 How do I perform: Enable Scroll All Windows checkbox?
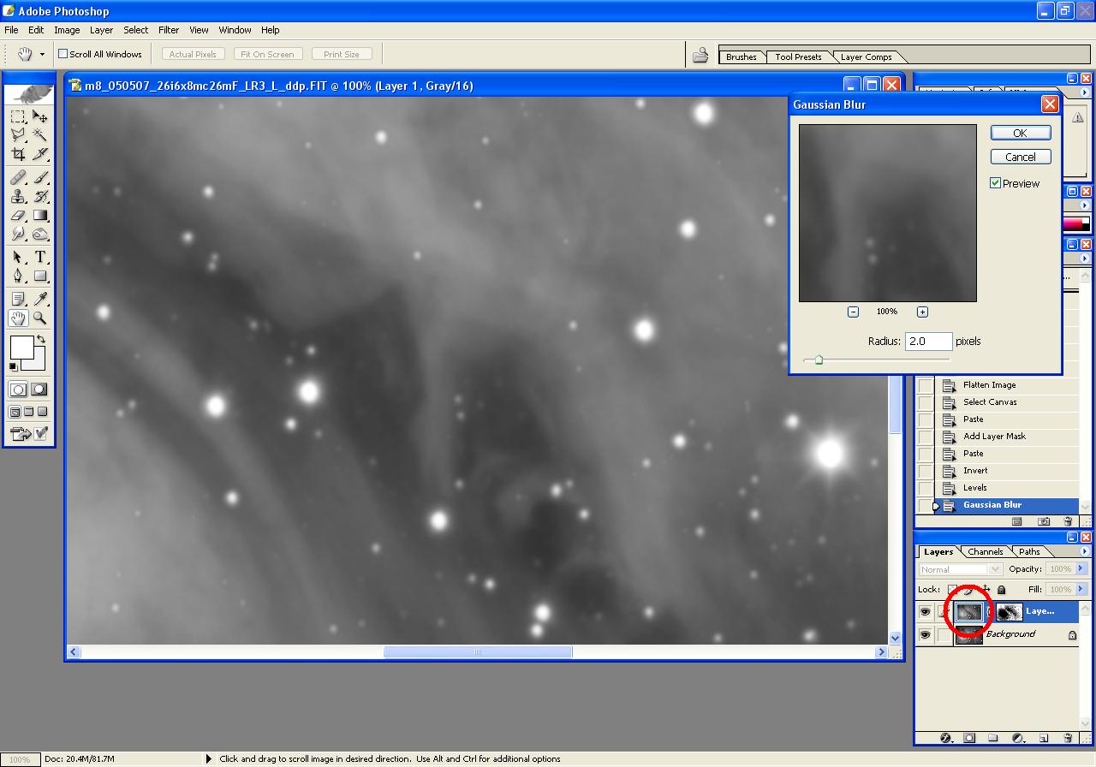point(63,54)
